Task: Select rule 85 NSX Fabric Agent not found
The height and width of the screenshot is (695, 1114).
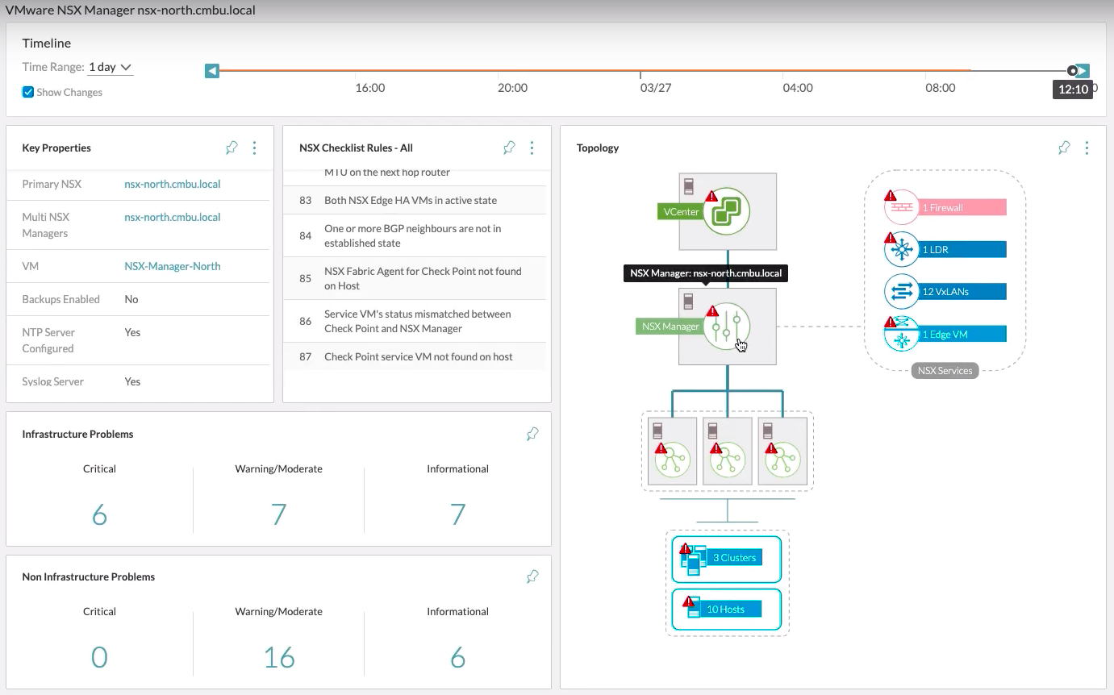Action: pyautogui.click(x=415, y=278)
